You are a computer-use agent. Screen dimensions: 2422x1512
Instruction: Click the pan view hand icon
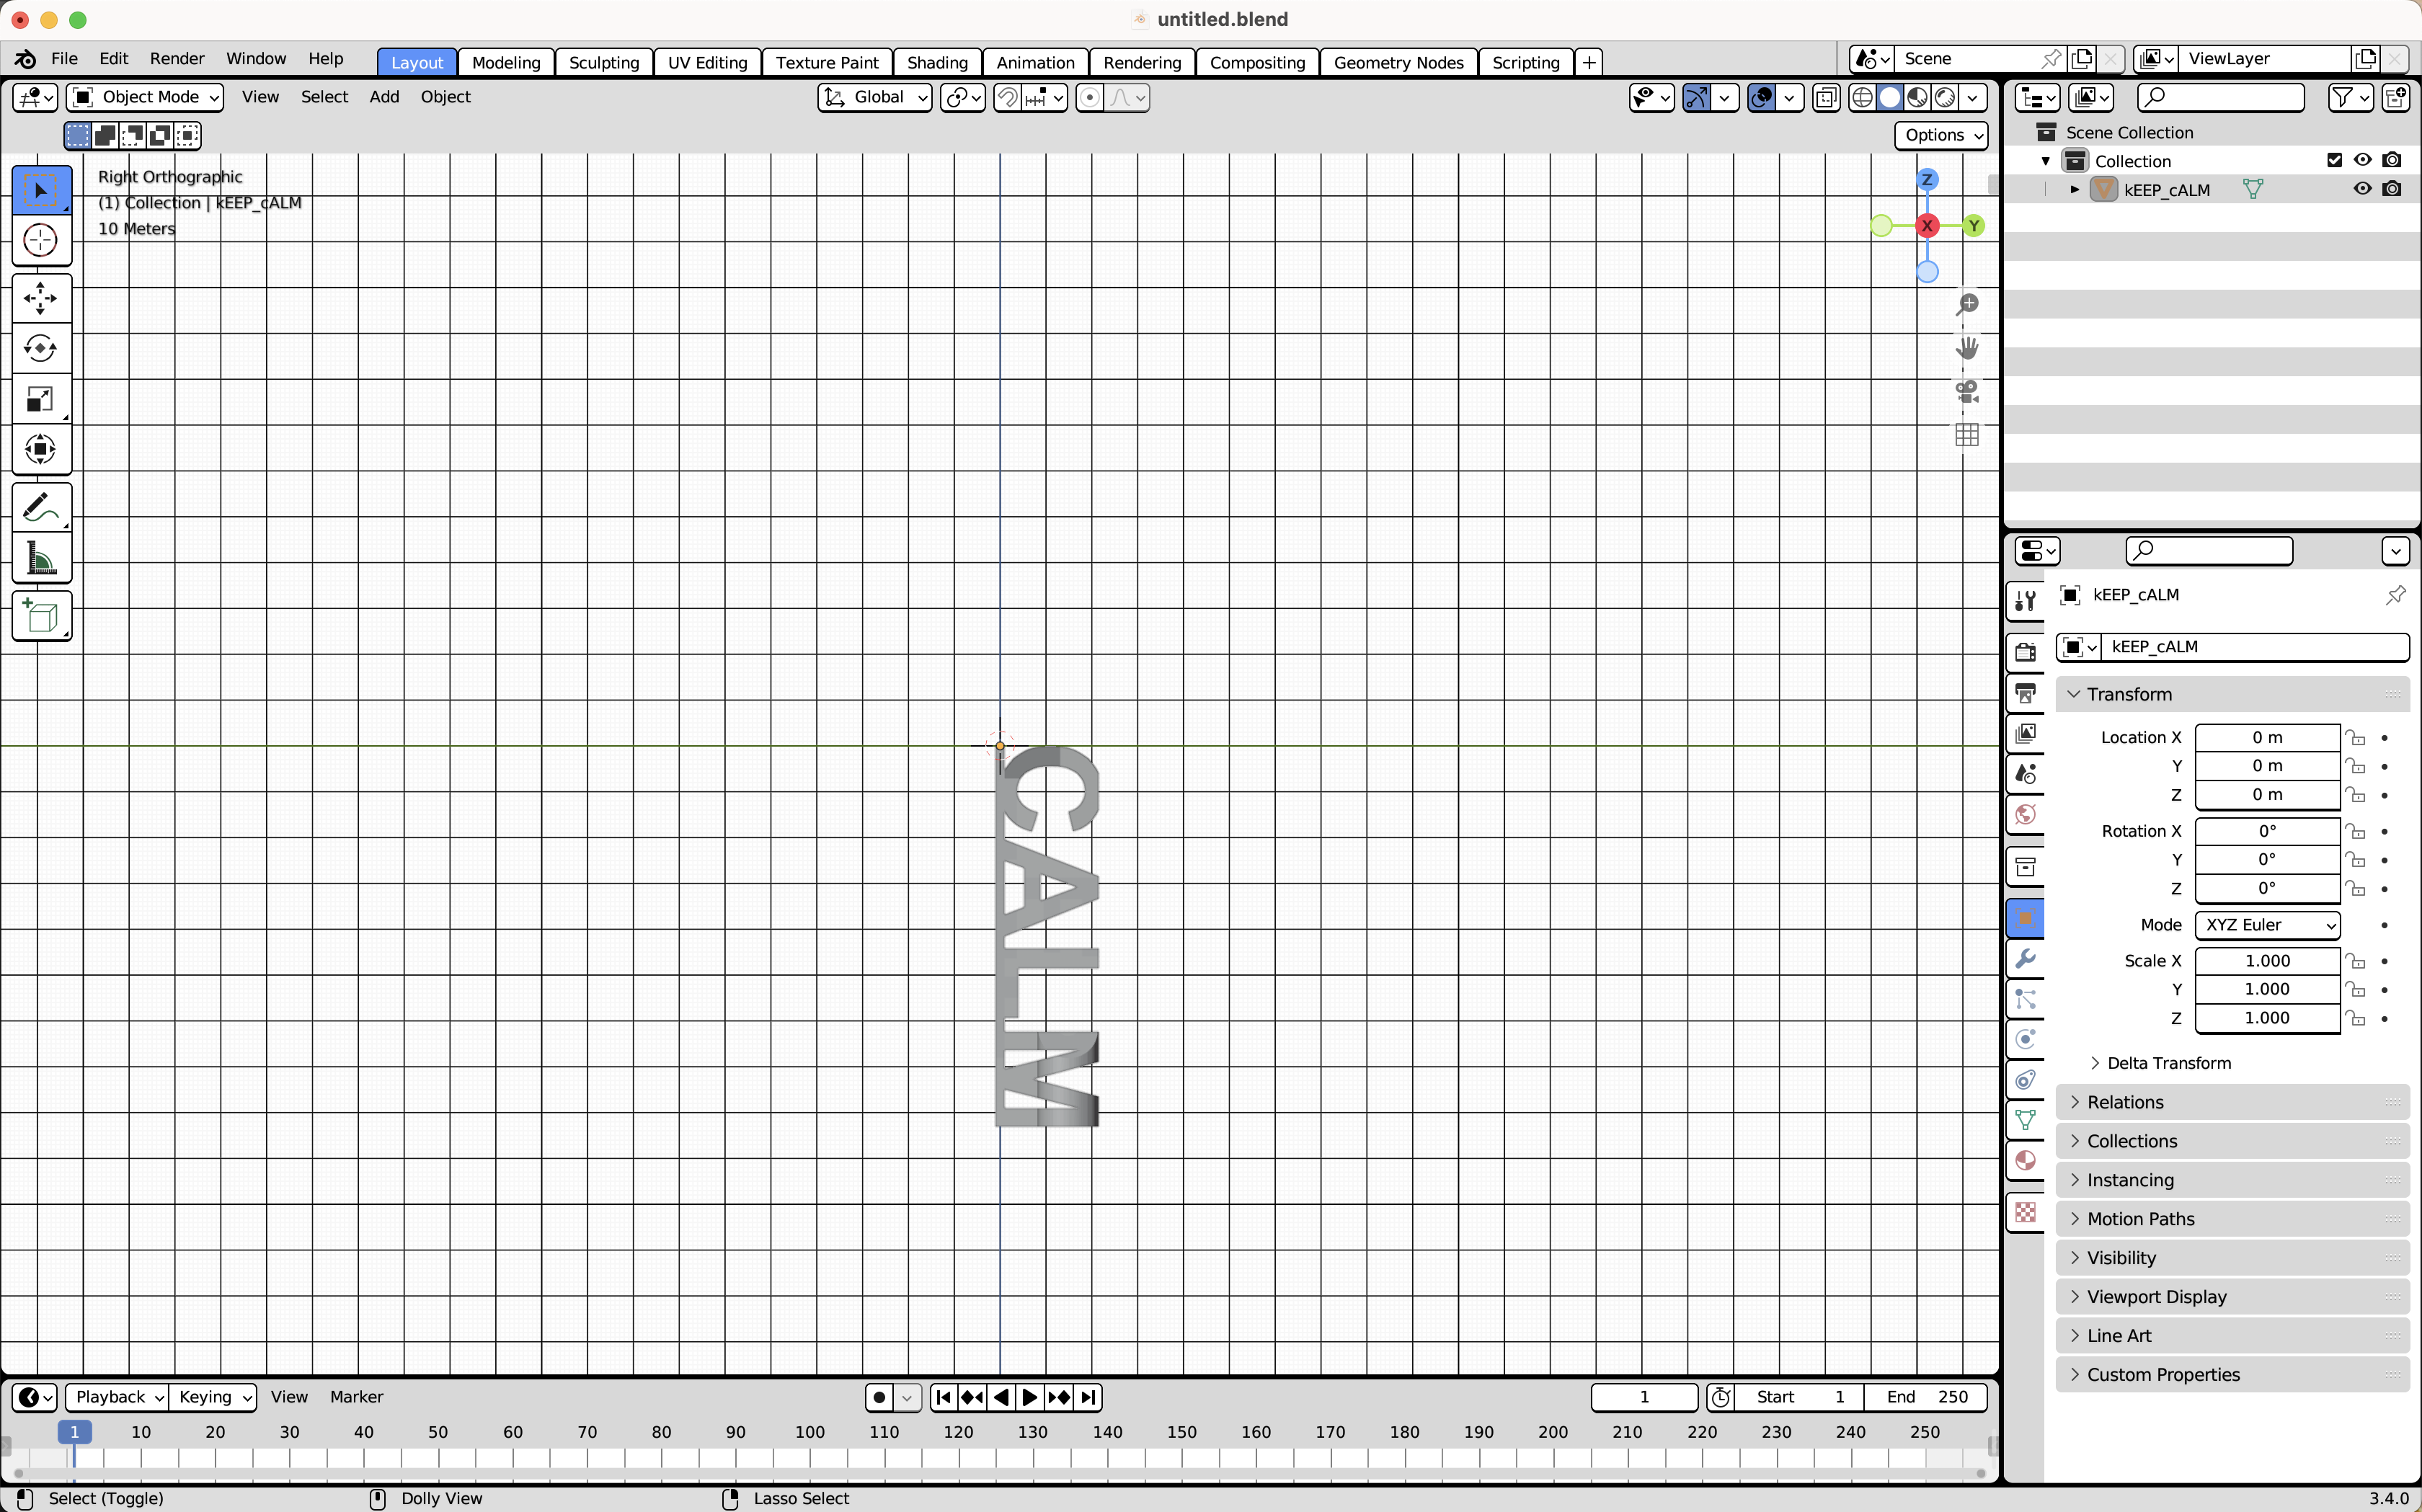(1967, 348)
